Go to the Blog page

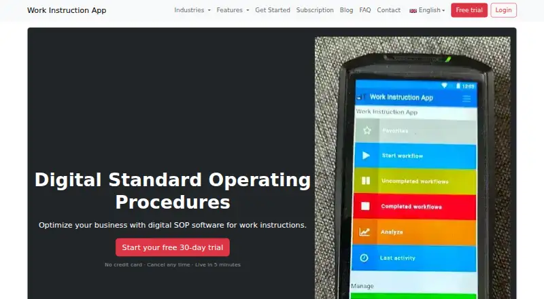346,10
